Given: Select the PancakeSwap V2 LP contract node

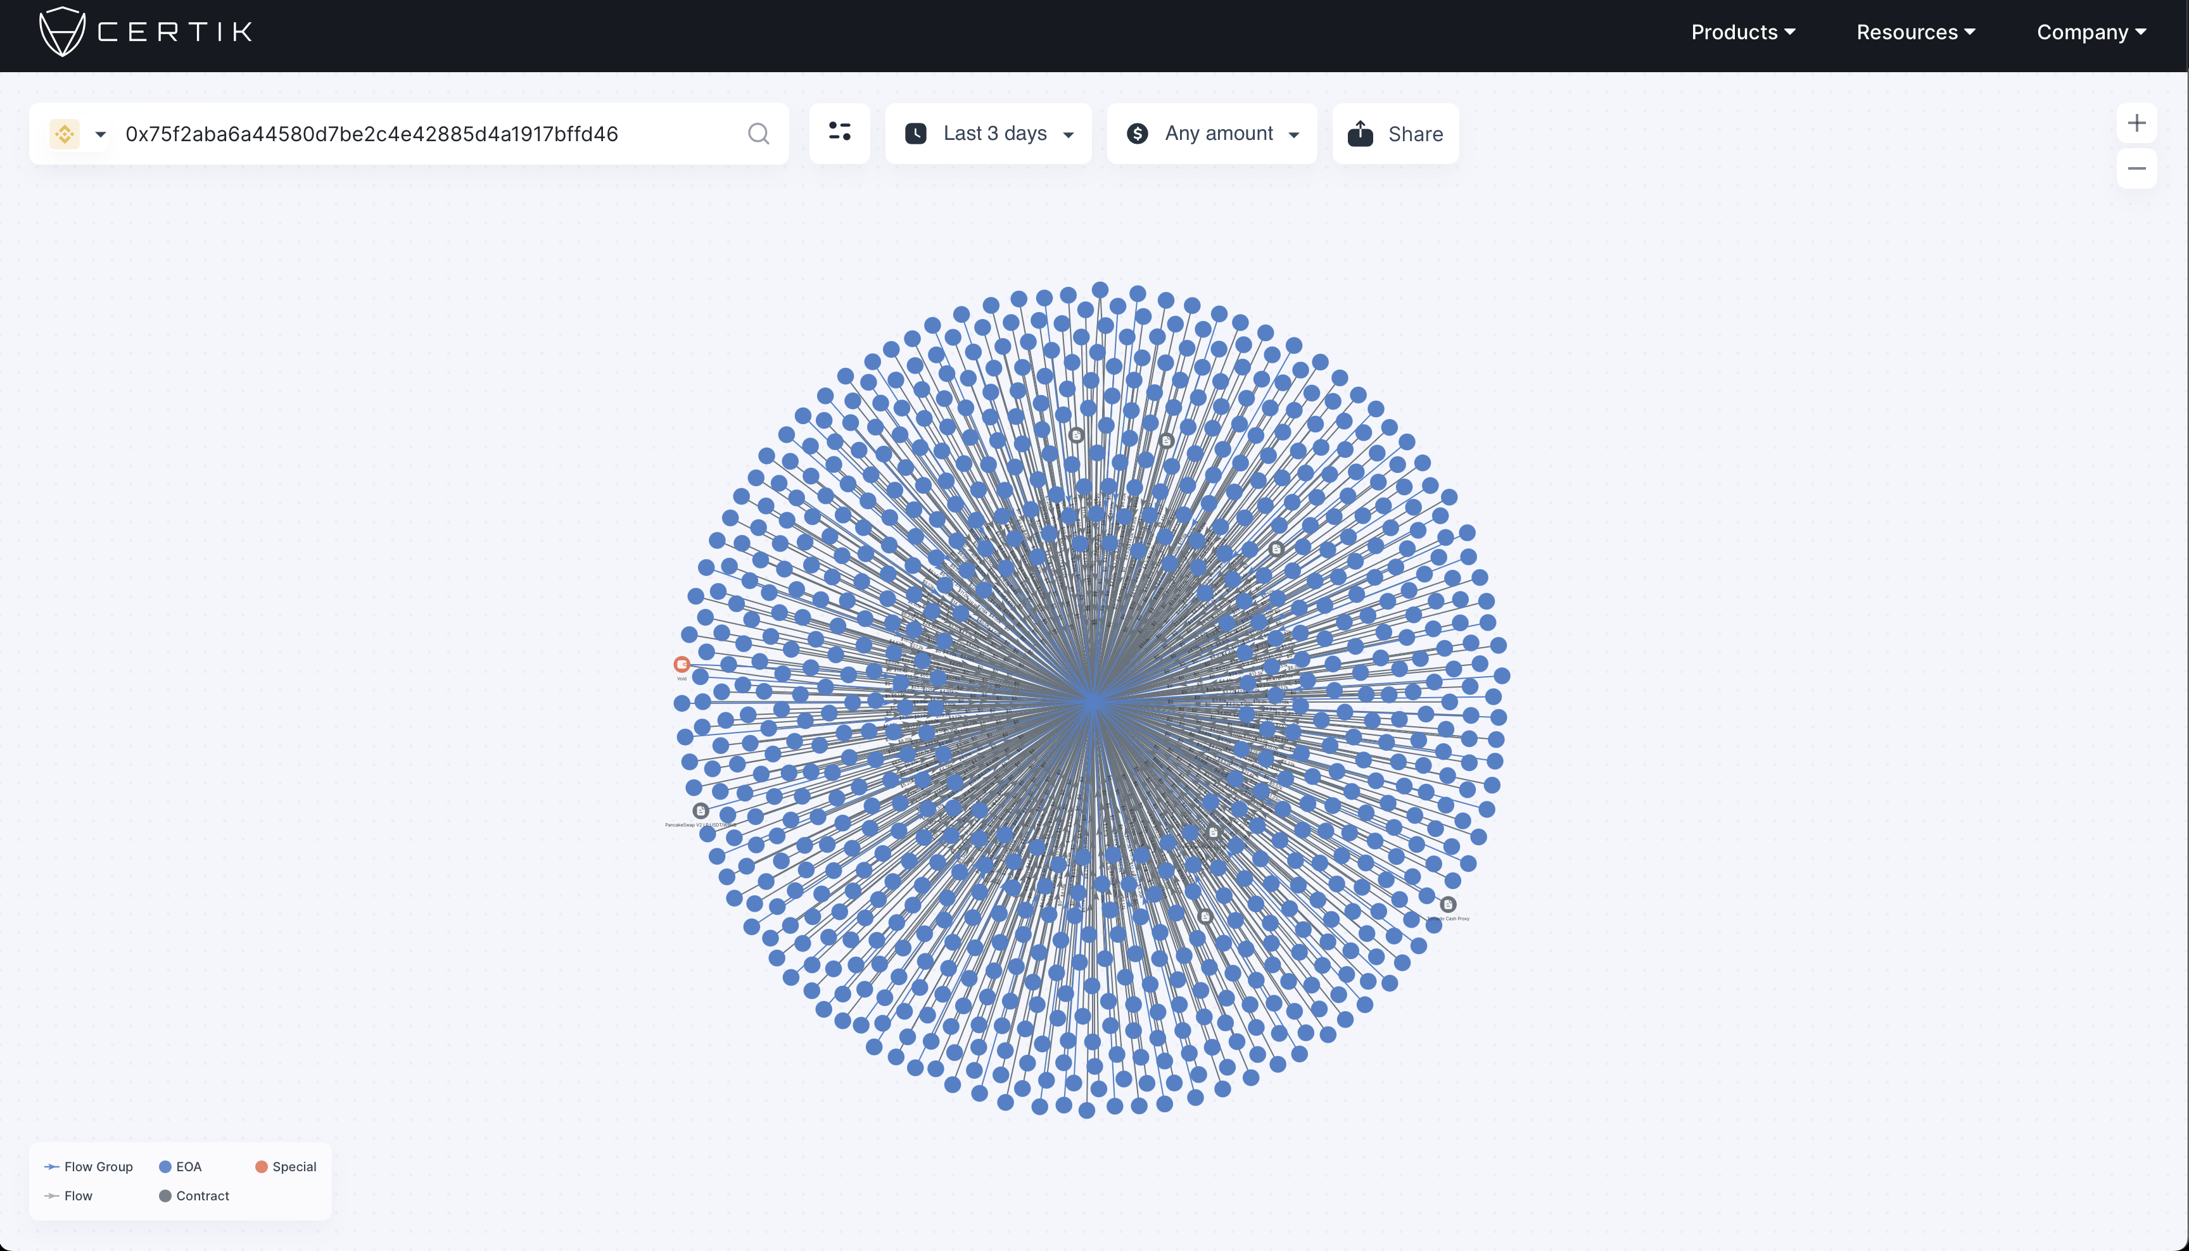Looking at the screenshot, I should click(x=701, y=810).
